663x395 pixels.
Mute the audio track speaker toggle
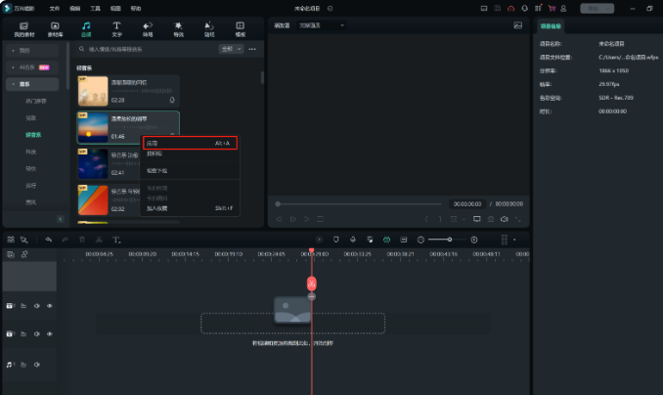click(37, 365)
